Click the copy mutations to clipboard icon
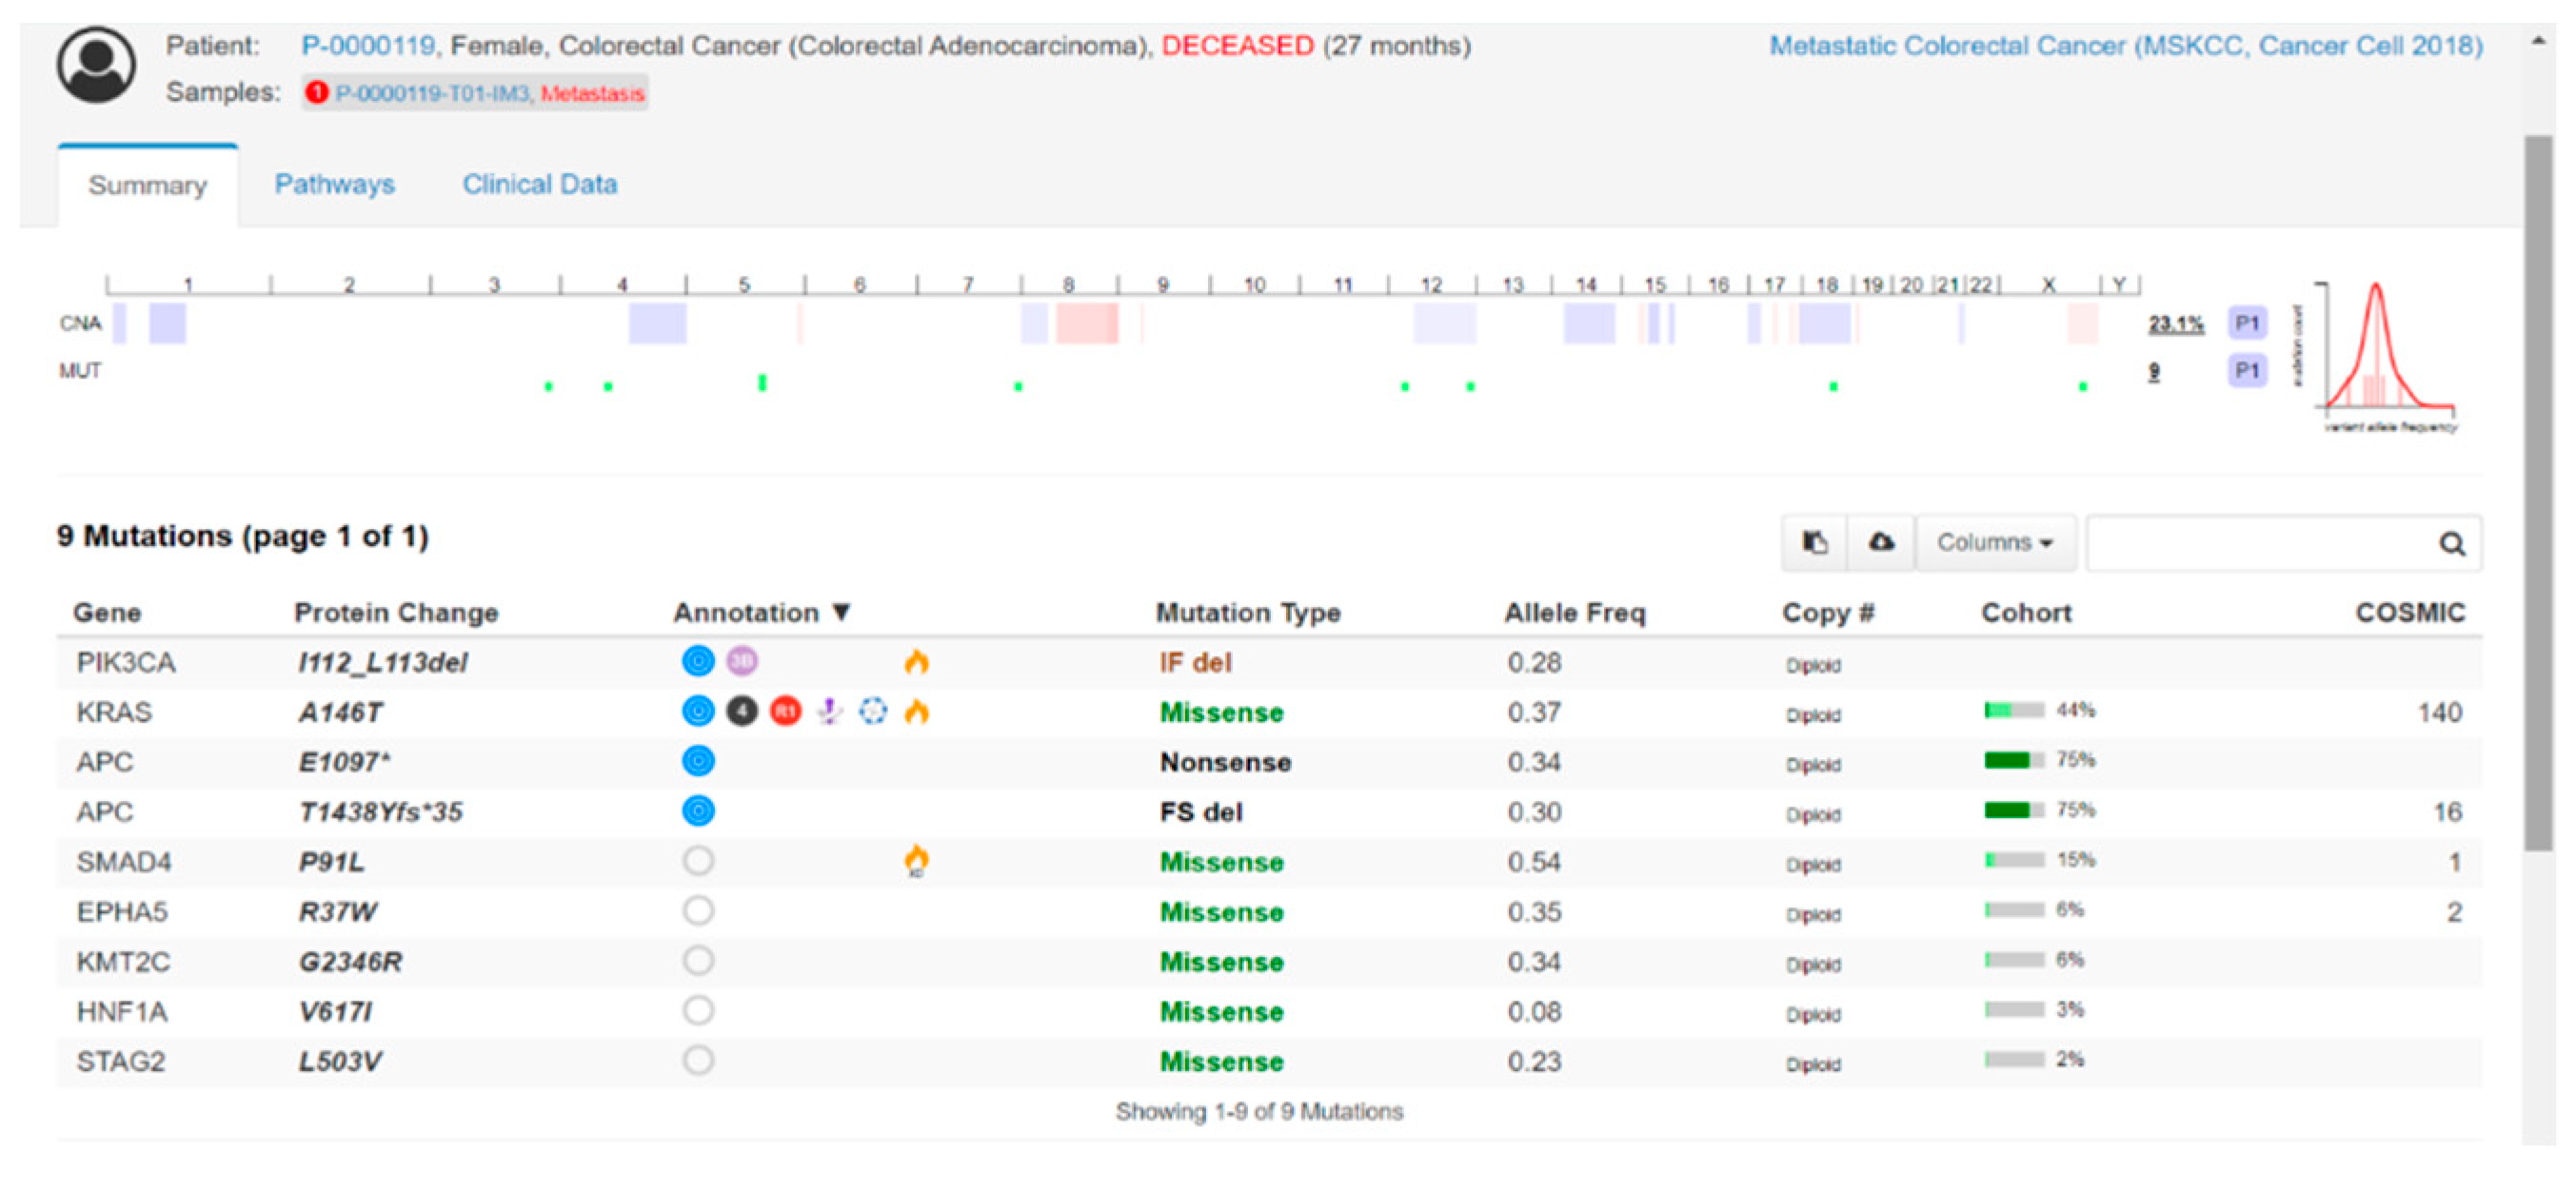2576x1190 pixels. pos(1814,542)
